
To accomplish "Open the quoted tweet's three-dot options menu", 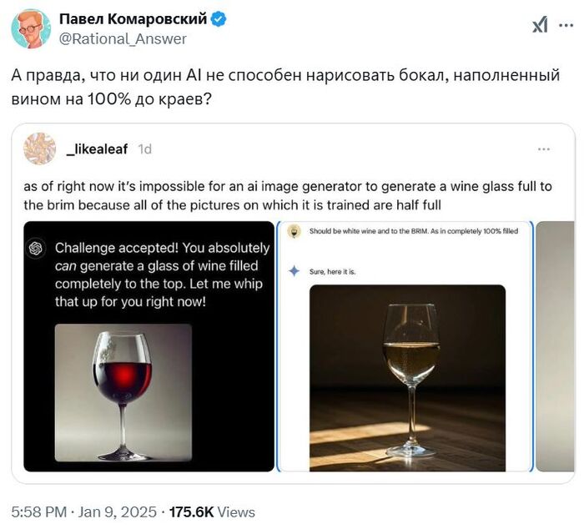I will pos(544,149).
